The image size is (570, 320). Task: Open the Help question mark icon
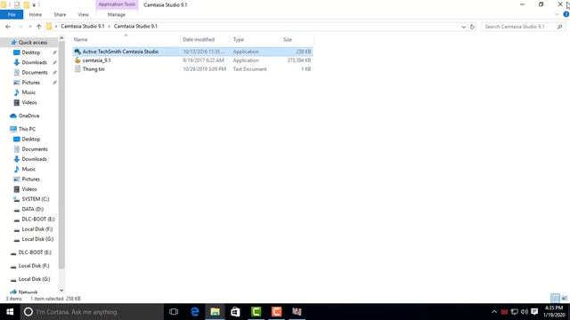566,14
